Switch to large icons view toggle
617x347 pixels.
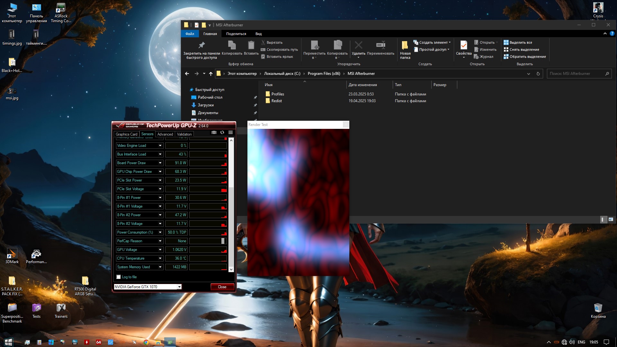click(611, 219)
